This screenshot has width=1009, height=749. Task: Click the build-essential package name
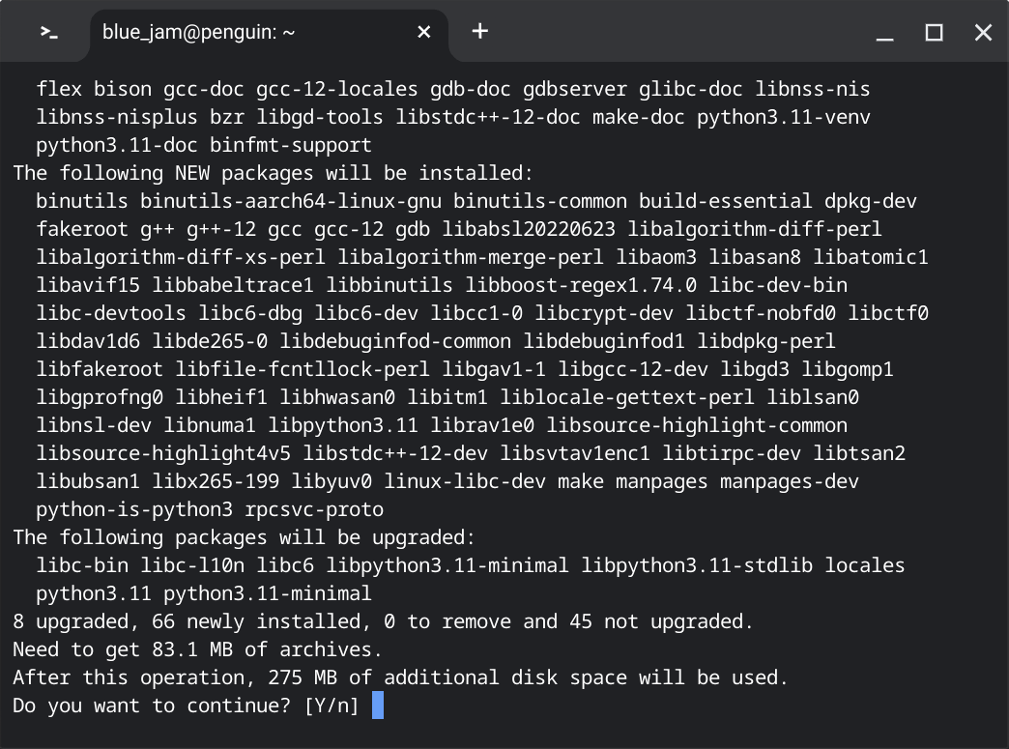click(725, 201)
